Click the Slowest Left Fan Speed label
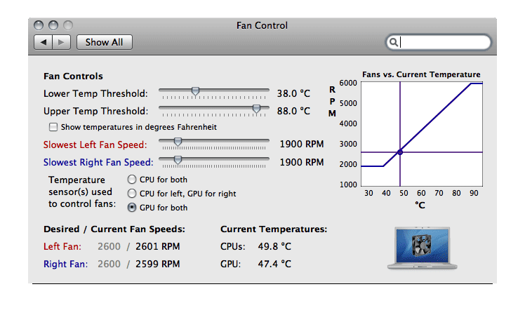The width and height of the screenshot is (525, 322). click(95, 145)
